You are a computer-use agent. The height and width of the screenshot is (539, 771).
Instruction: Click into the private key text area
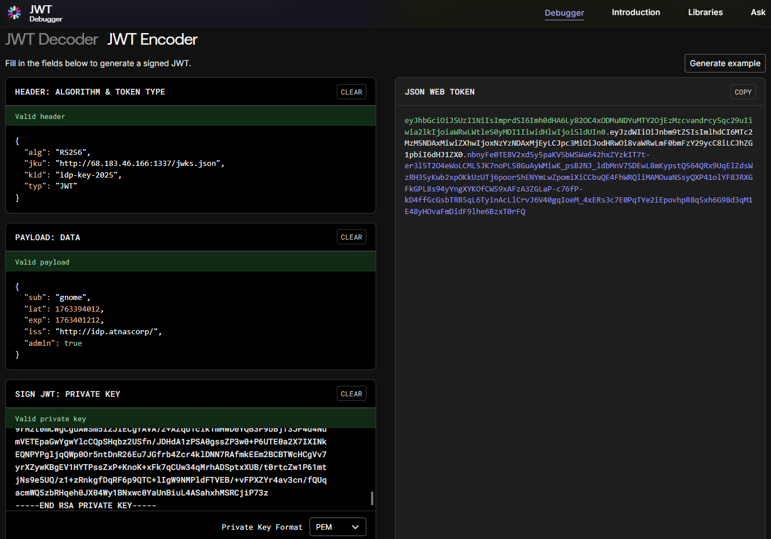click(x=174, y=467)
